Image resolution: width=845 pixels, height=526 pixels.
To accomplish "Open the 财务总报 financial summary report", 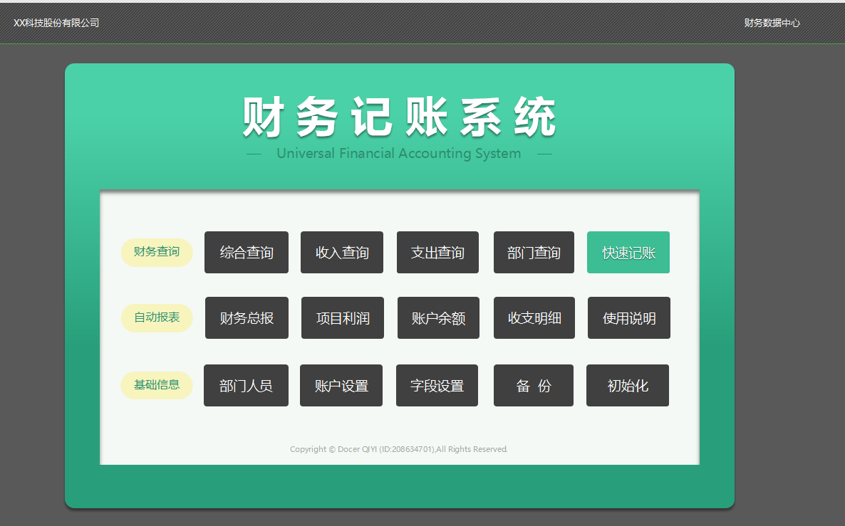I will tap(247, 317).
